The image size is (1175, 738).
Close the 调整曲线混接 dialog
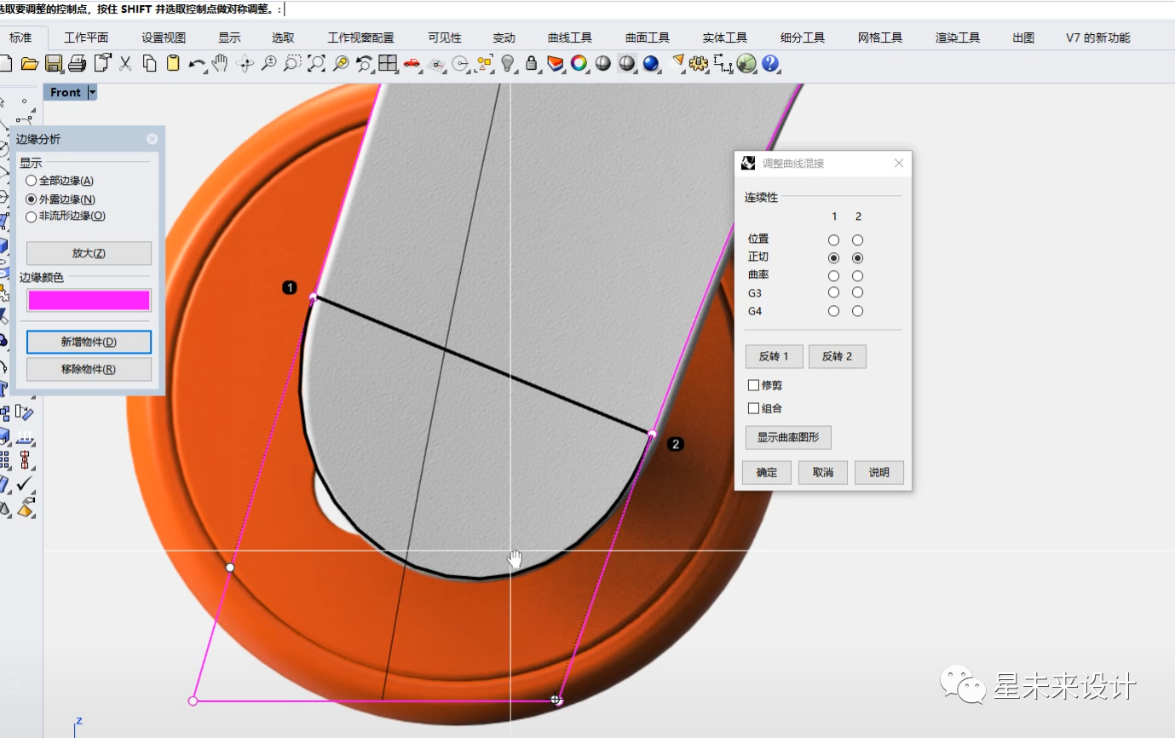(x=899, y=163)
